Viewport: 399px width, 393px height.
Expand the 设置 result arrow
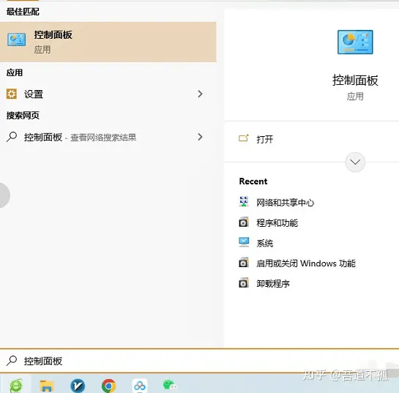click(201, 94)
